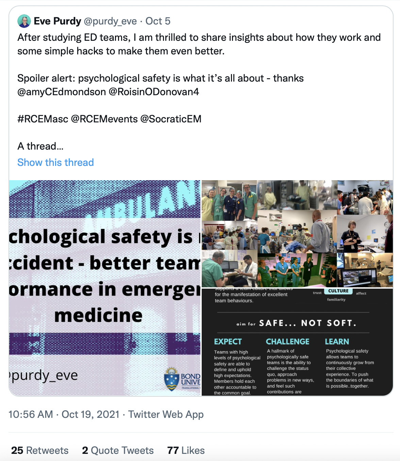Open the Oct 5 timestamp link
The image size is (400, 461).
click(158, 21)
